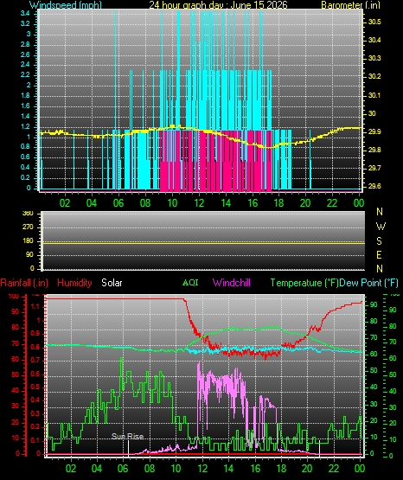Click the Windspeed (mph) axis title
This screenshot has height=480, width=403.
[x=66, y=5]
